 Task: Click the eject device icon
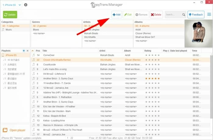(x=25, y=5)
